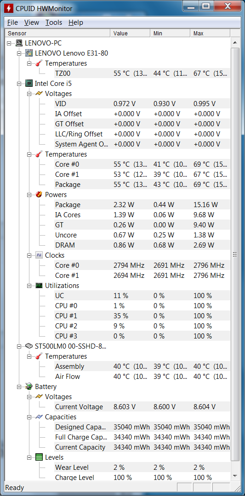Click the Powers flame icon
This screenshot has width=245, height=496.
click(39, 195)
